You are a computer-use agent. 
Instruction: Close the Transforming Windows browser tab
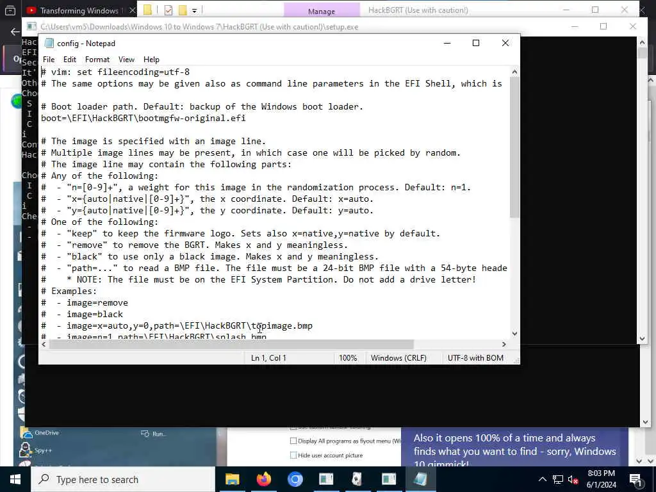tap(132, 10)
